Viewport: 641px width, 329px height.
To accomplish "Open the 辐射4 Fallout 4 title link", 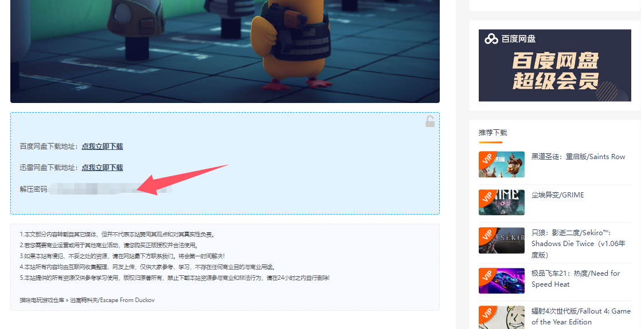I will [x=580, y=316].
